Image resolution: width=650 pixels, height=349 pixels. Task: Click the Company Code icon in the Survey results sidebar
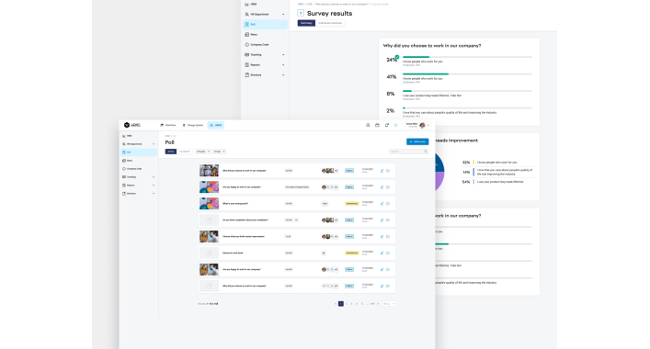tap(247, 44)
